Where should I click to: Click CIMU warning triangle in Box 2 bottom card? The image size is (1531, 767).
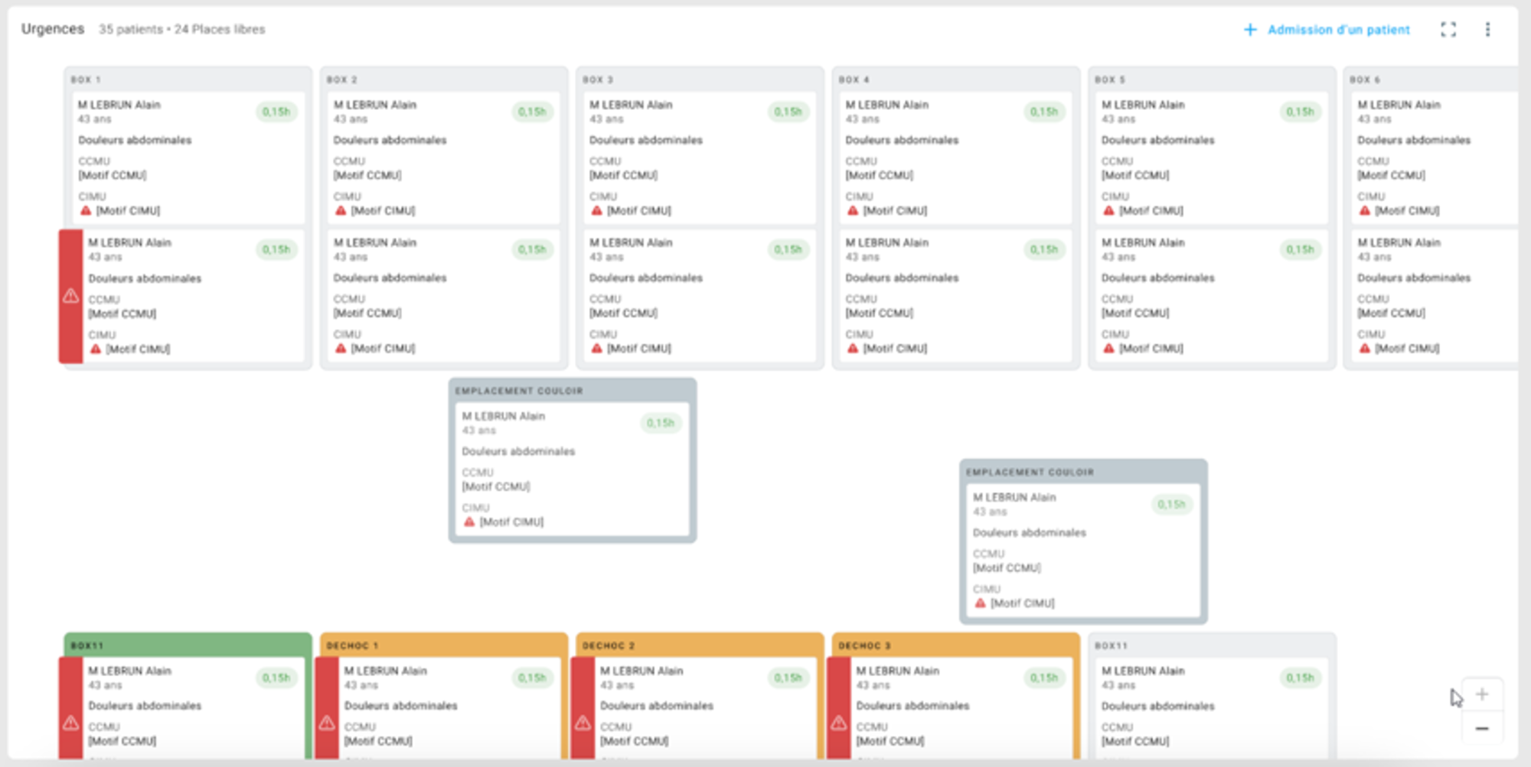click(341, 349)
